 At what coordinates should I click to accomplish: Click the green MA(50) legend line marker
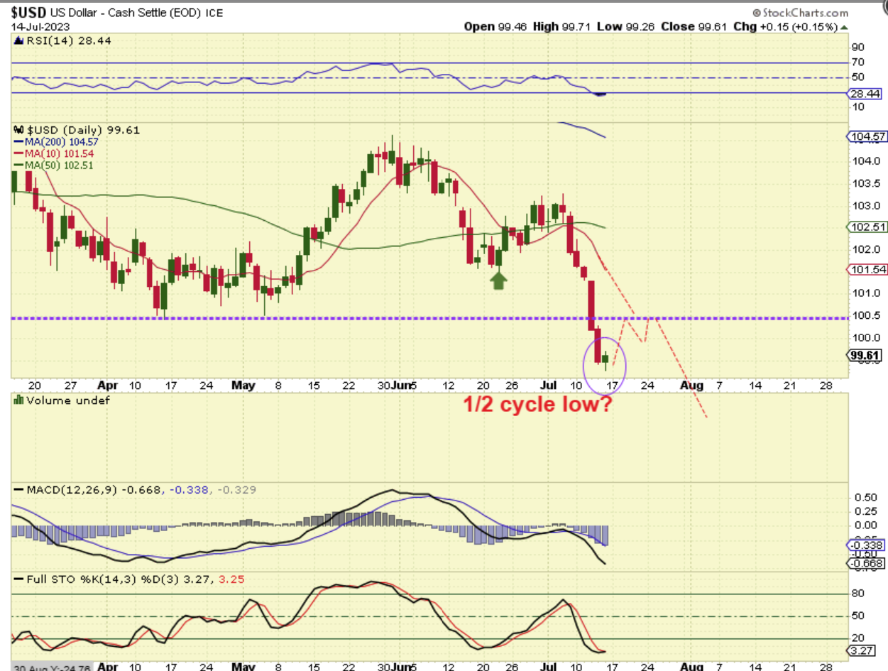pyautogui.click(x=17, y=165)
